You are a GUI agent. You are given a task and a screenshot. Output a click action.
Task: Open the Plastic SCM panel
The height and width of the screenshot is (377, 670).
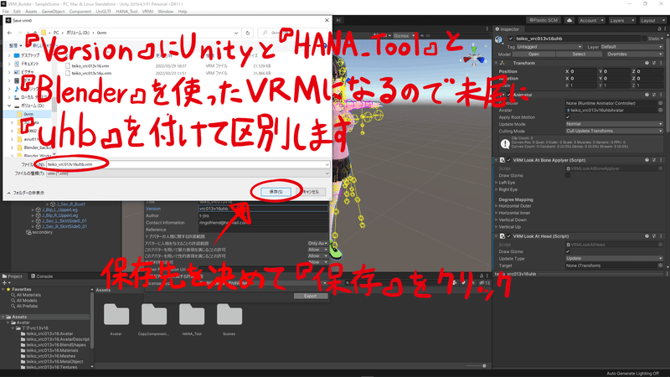pyautogui.click(x=544, y=20)
